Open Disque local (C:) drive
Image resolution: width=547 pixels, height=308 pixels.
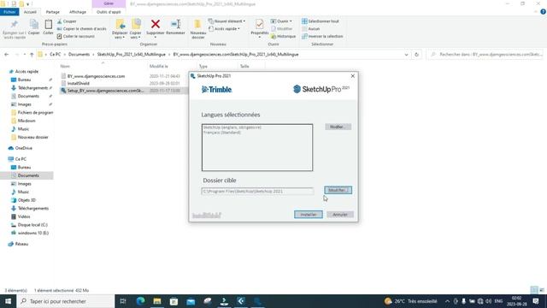(32, 225)
